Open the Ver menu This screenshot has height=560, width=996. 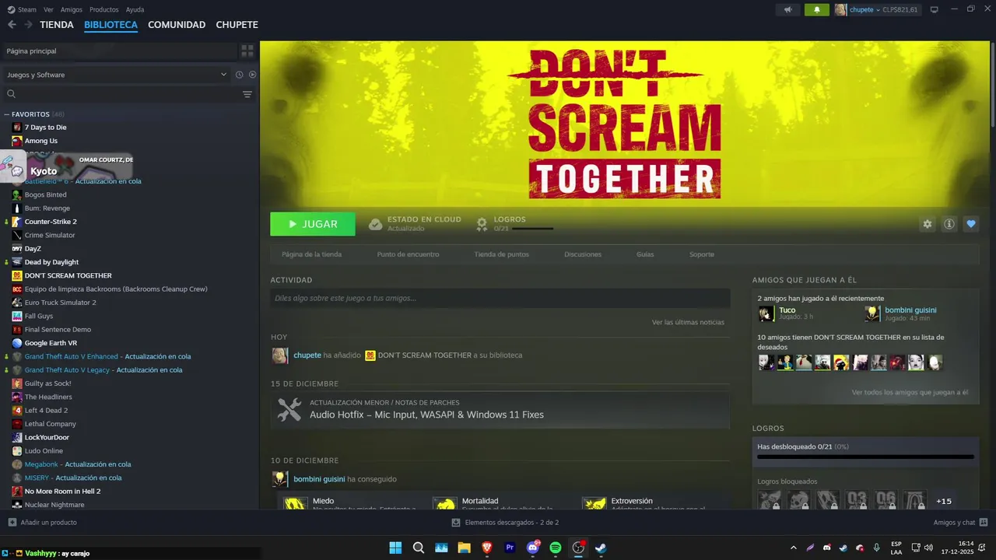[x=48, y=9]
